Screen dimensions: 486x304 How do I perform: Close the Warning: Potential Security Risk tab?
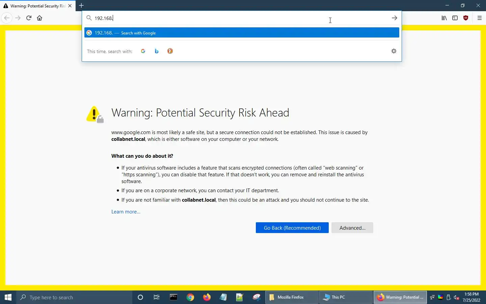(x=70, y=6)
